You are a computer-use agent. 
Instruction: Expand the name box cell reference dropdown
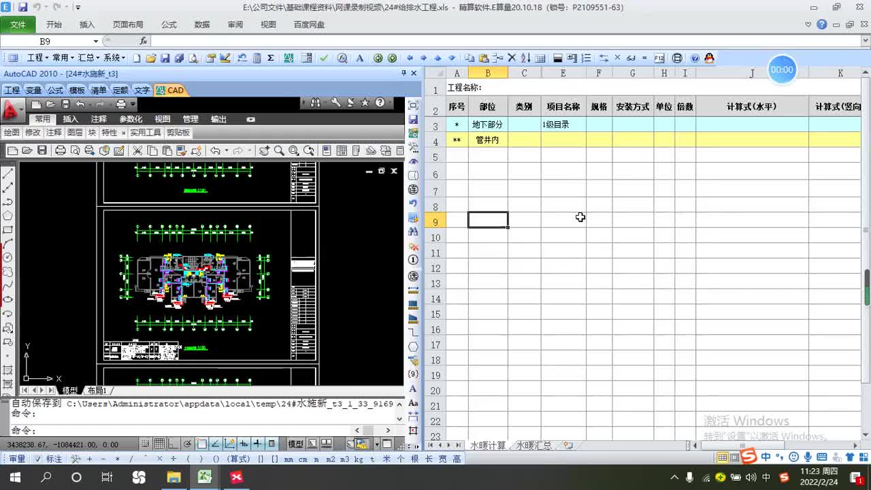[x=96, y=42]
